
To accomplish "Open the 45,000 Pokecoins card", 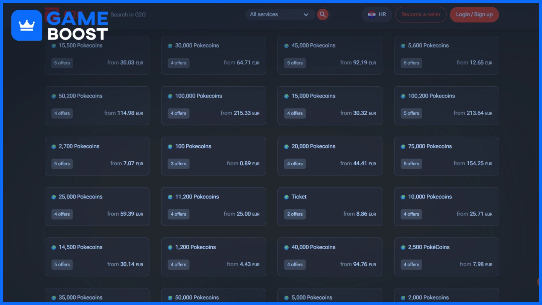I will 330,55.
